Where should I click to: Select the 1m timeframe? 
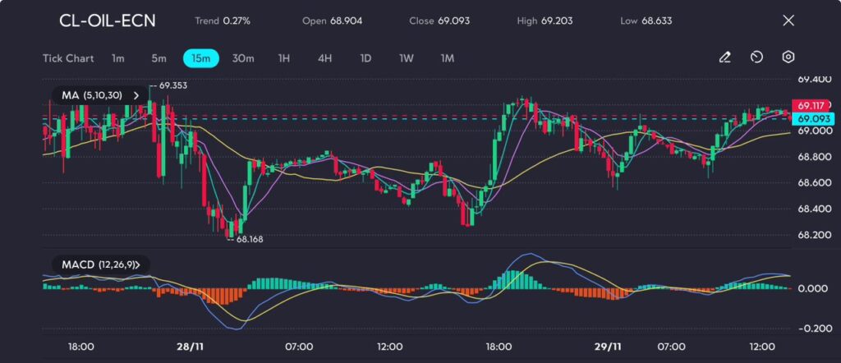118,58
